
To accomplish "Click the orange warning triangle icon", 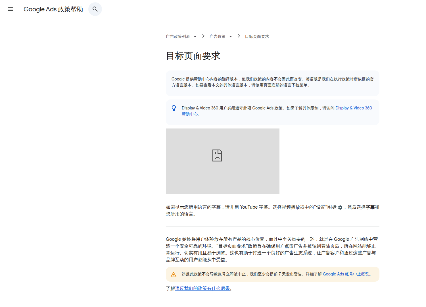I will pos(174,275).
